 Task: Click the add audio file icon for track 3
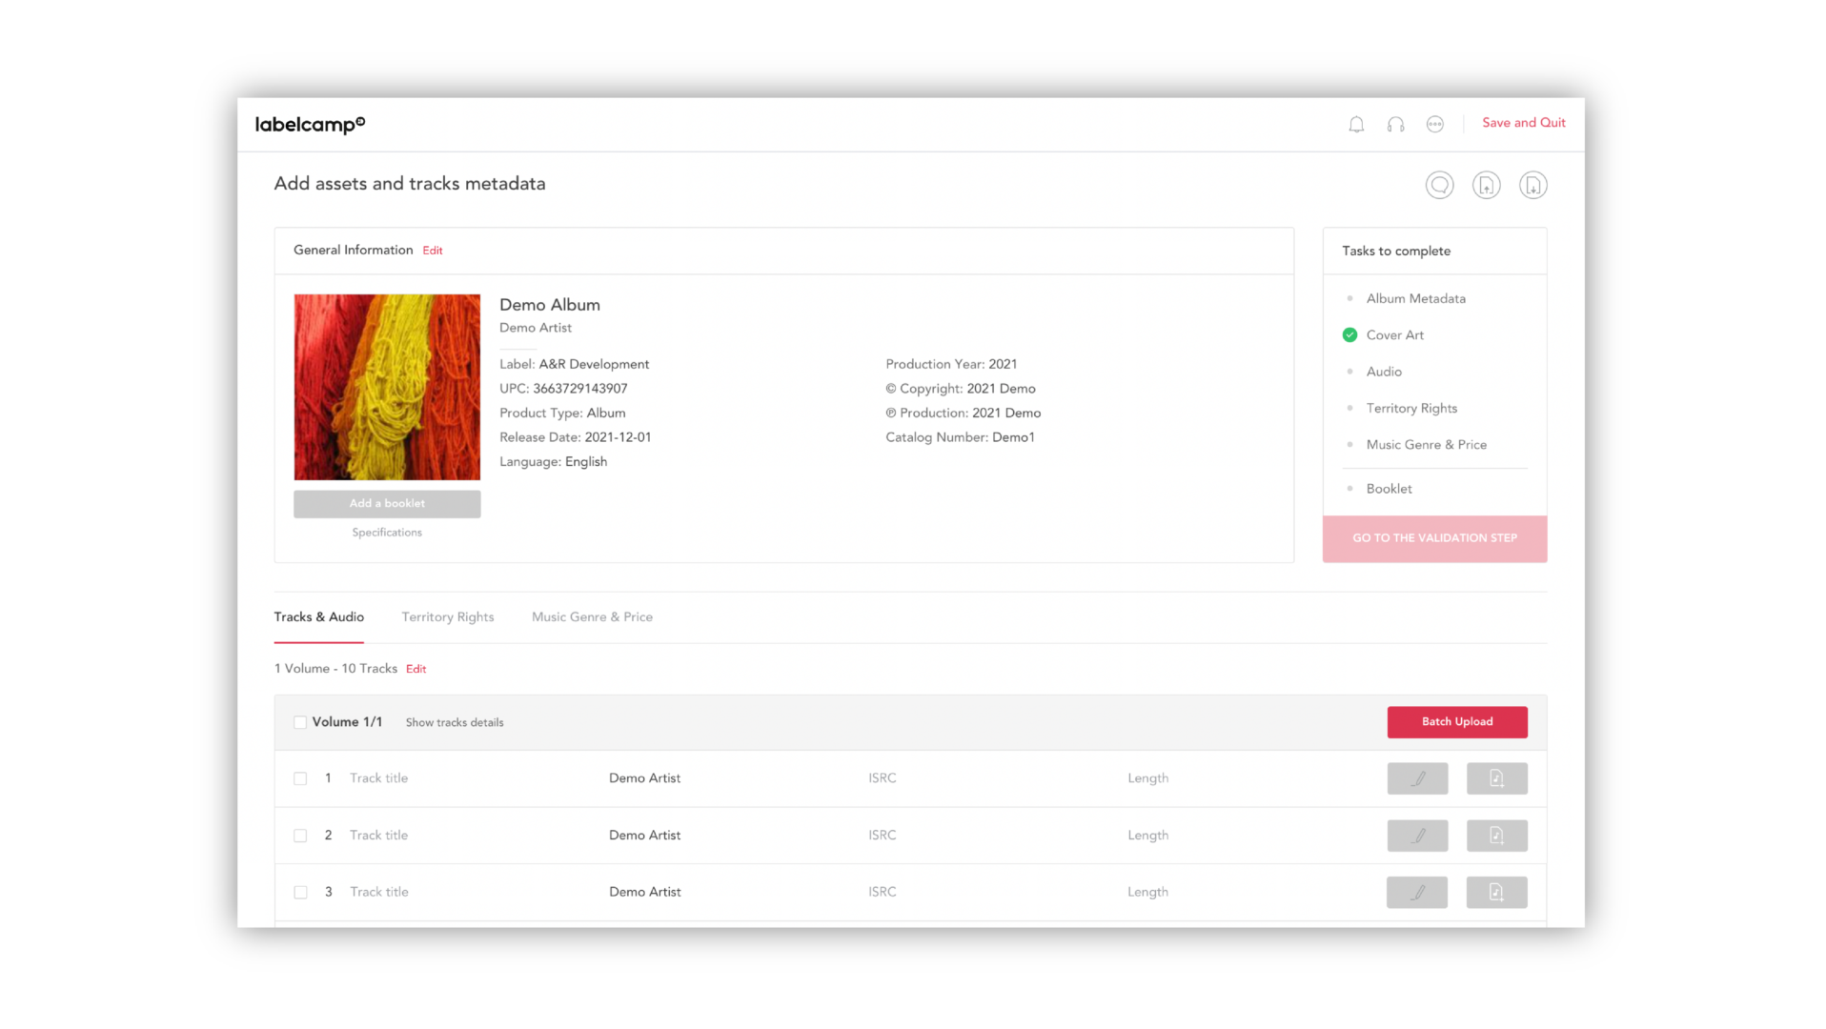pyautogui.click(x=1496, y=893)
